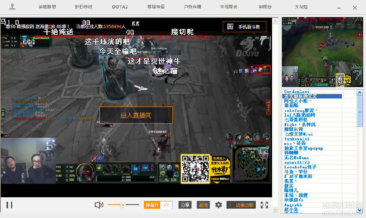The image size is (366, 218).
Task: Select streamer tsukasalol from the list
Action: (297, 139)
